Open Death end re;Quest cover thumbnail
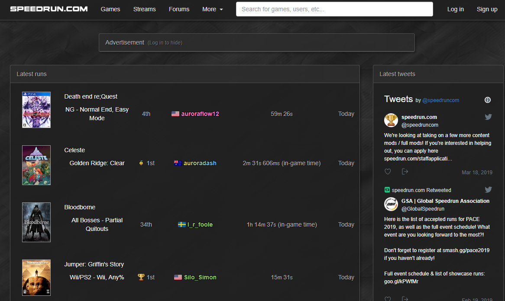The width and height of the screenshot is (505, 301). click(36, 110)
